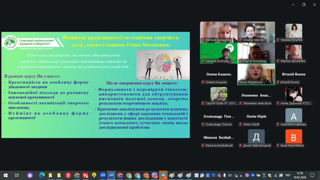Screen dimensions: 320x180
Task: Click muted mic icon beside Сергій Боковець
Action: (x=240, y=61)
